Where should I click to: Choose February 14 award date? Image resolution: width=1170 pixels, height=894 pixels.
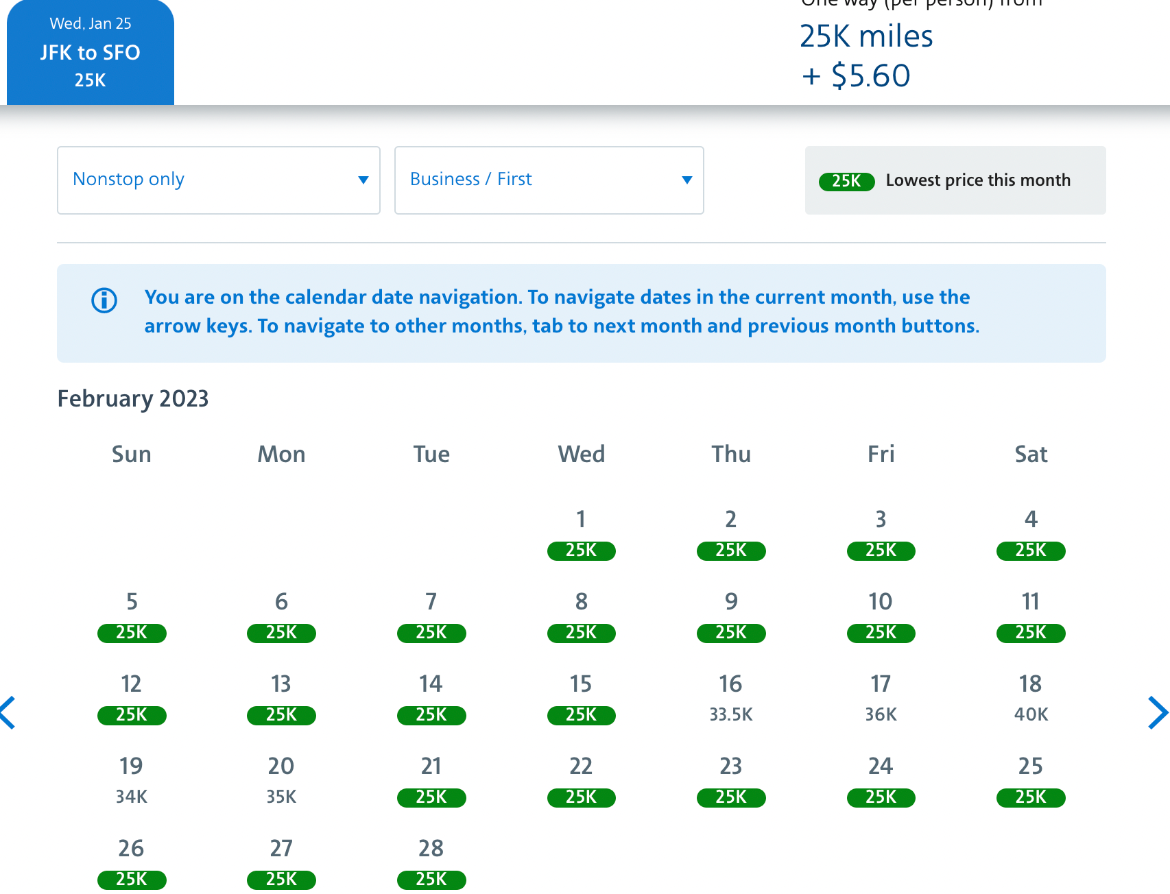(x=431, y=699)
